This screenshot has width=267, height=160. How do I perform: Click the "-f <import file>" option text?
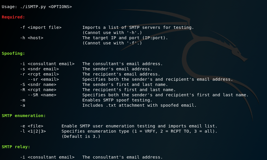[41, 27]
